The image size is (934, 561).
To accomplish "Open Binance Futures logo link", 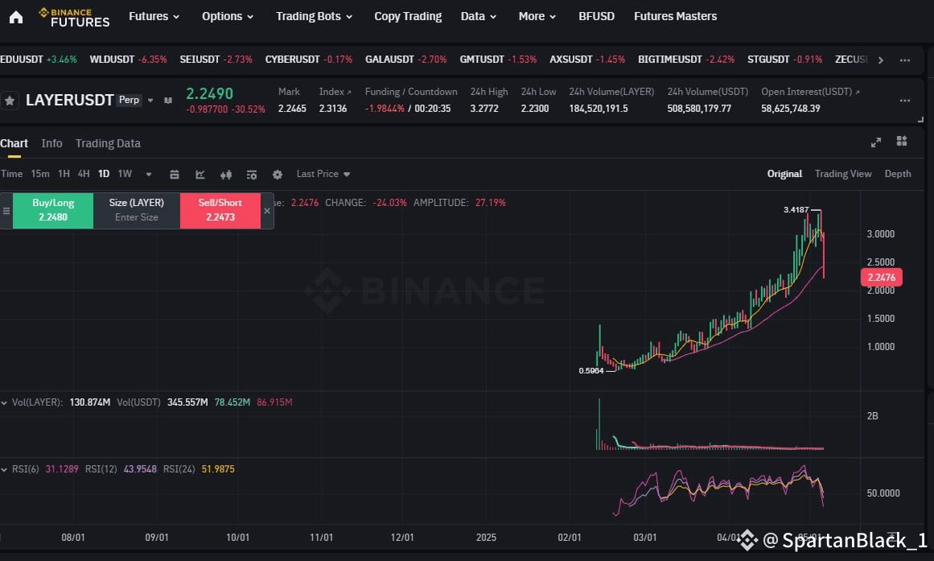I will [74, 17].
